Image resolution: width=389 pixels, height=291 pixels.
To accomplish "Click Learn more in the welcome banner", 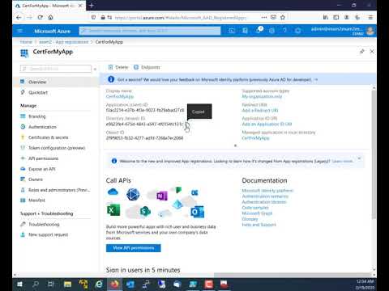I will (x=342, y=161).
